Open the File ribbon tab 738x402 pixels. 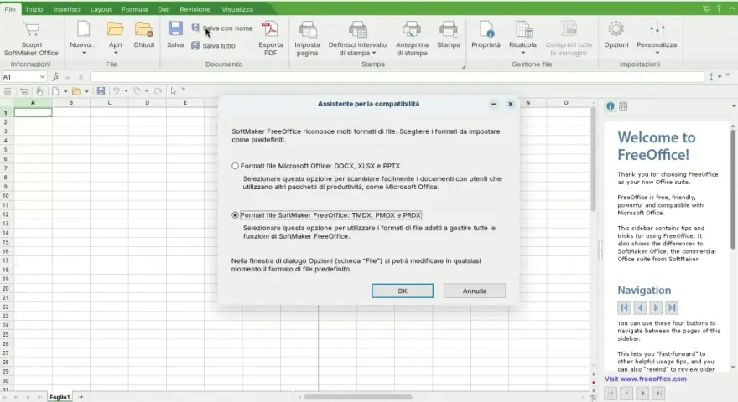(x=10, y=9)
